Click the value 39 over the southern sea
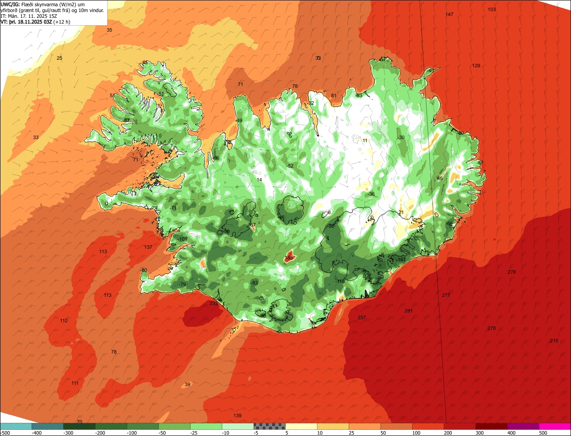The height and width of the screenshot is (436, 571). click(187, 384)
